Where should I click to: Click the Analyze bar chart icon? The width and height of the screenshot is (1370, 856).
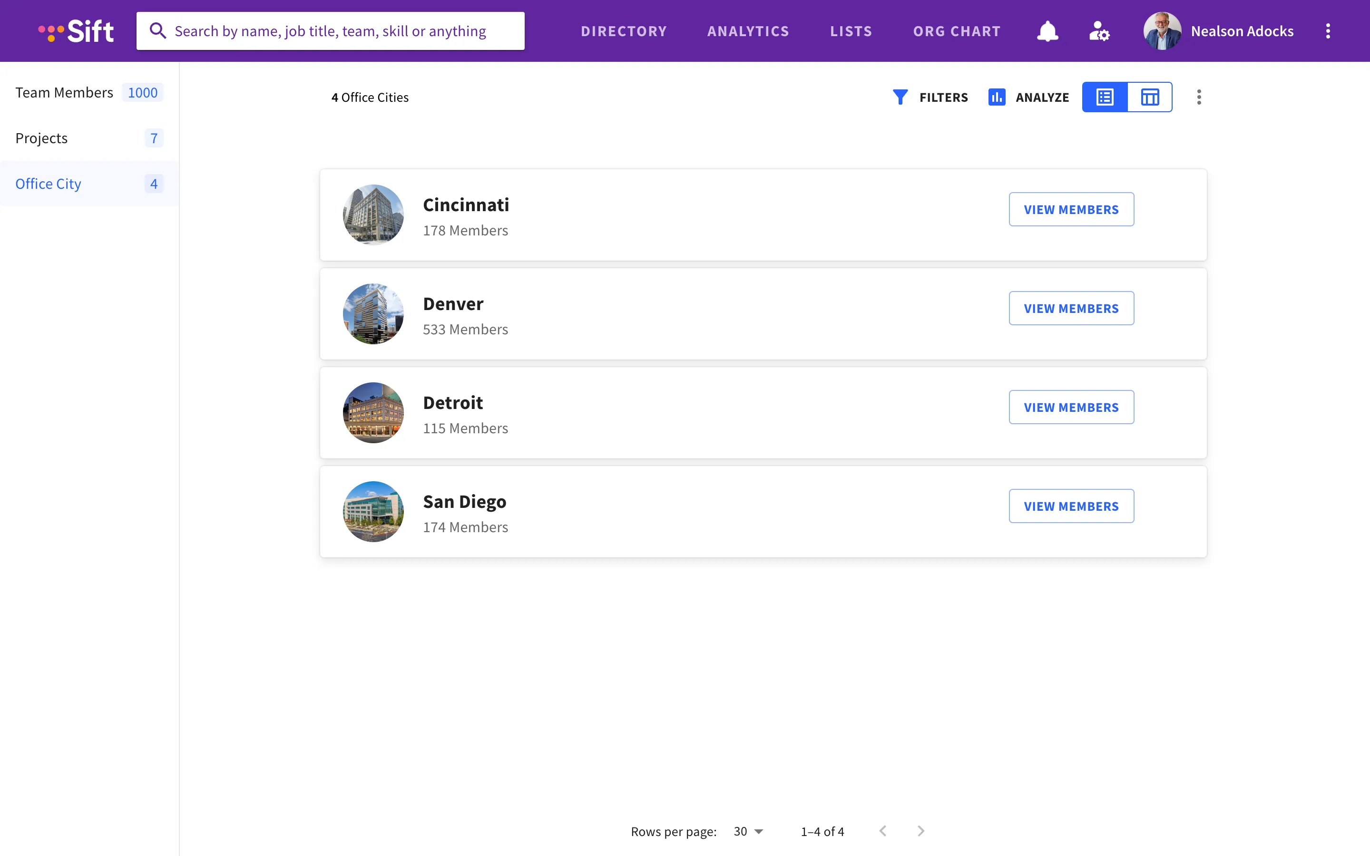pyautogui.click(x=997, y=97)
